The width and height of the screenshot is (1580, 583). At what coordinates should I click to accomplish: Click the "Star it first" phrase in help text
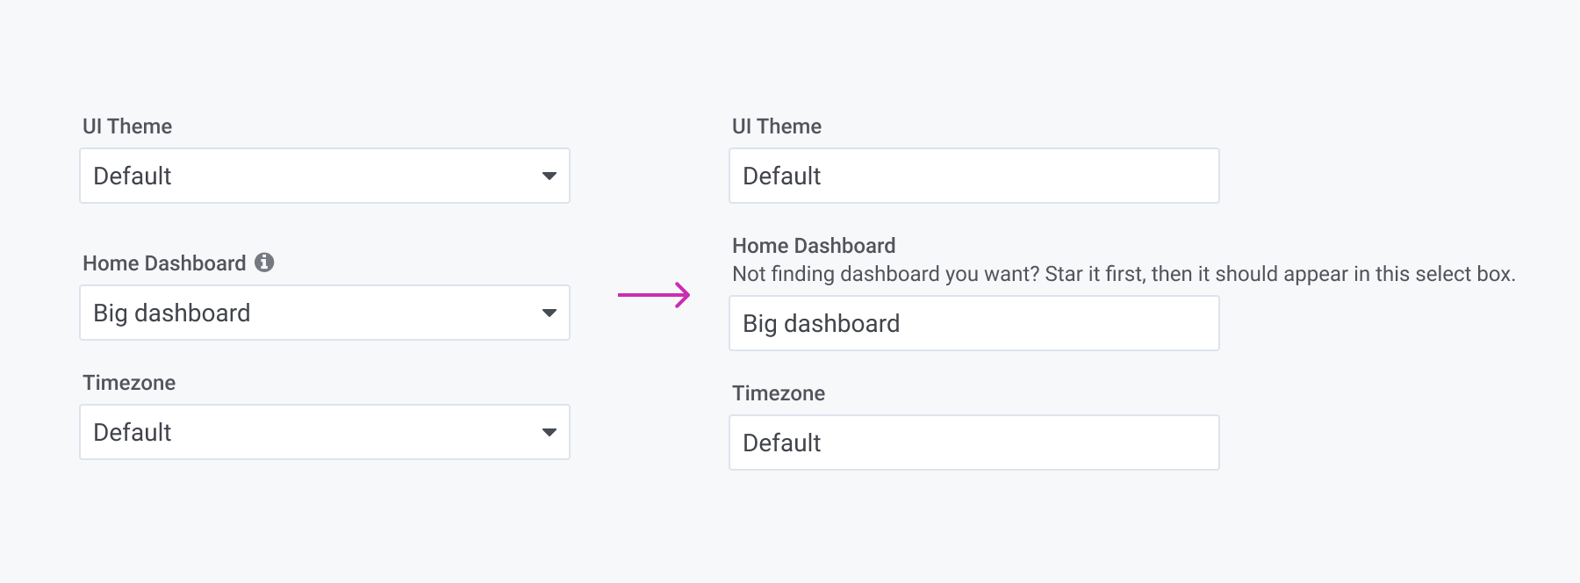pos(1094,274)
